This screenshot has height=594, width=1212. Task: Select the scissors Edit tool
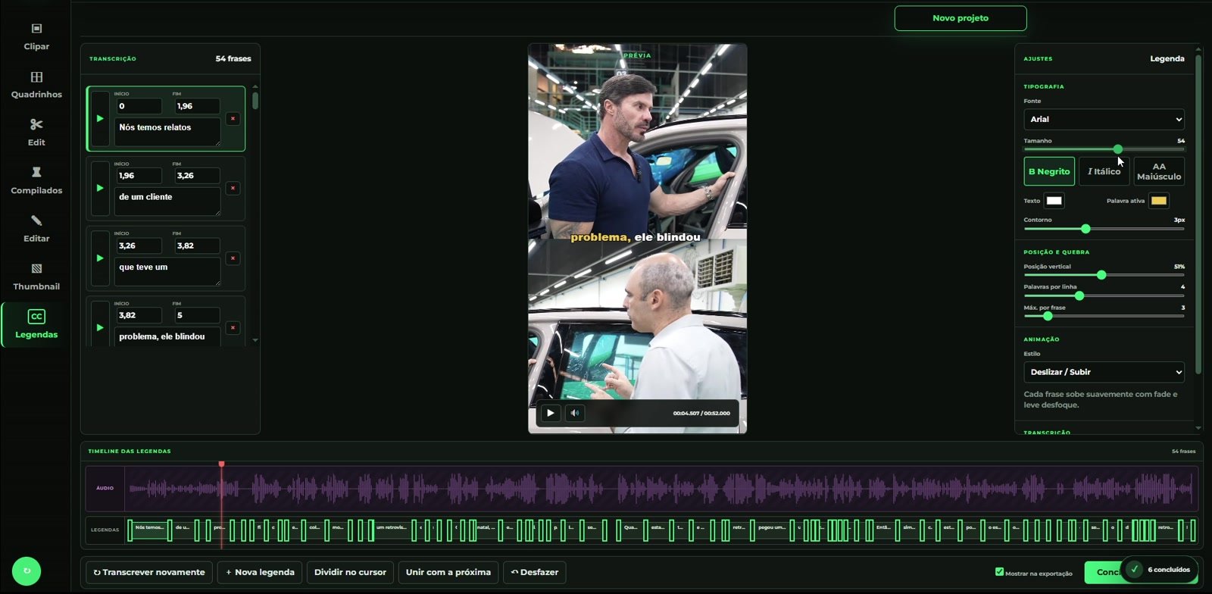[36, 133]
